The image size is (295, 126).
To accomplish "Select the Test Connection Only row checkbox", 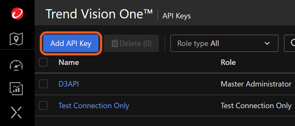I will coord(43,105).
